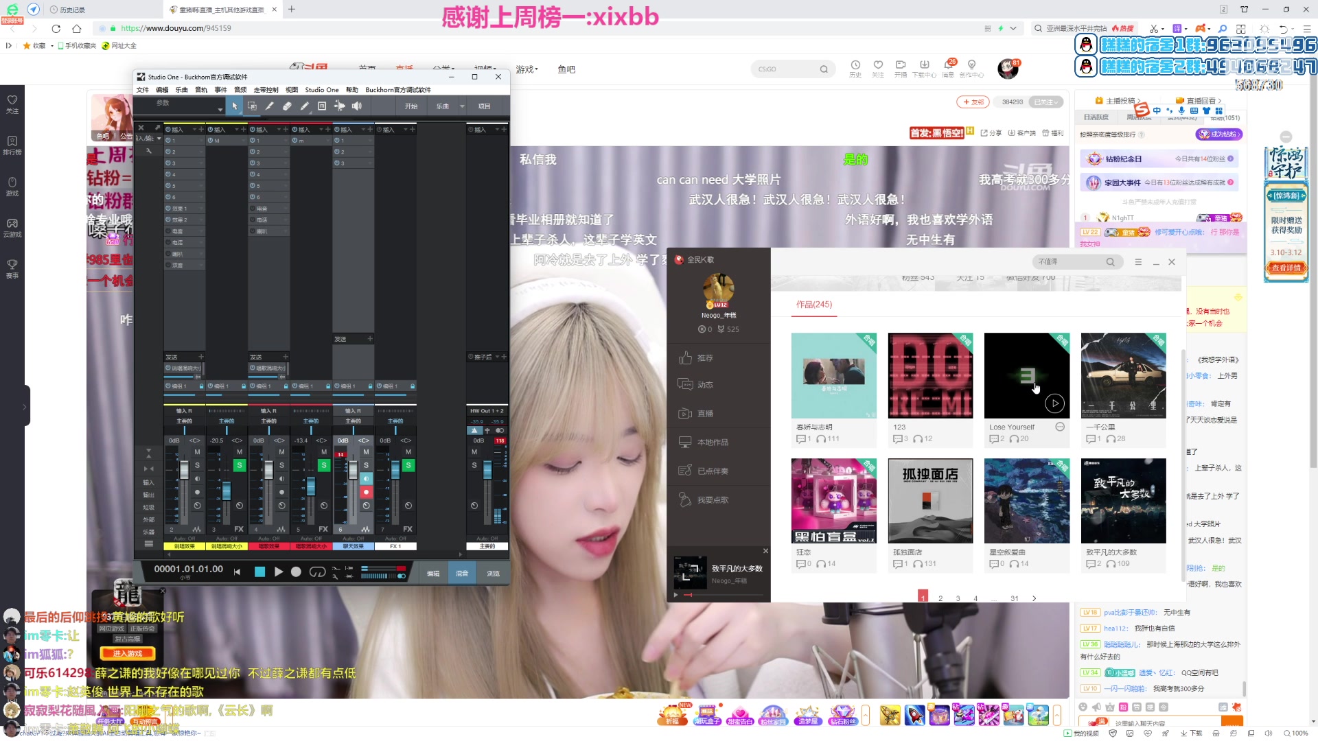The height and width of the screenshot is (741, 1318).
Task: Add a send on the first 发送 section
Action: click(201, 357)
